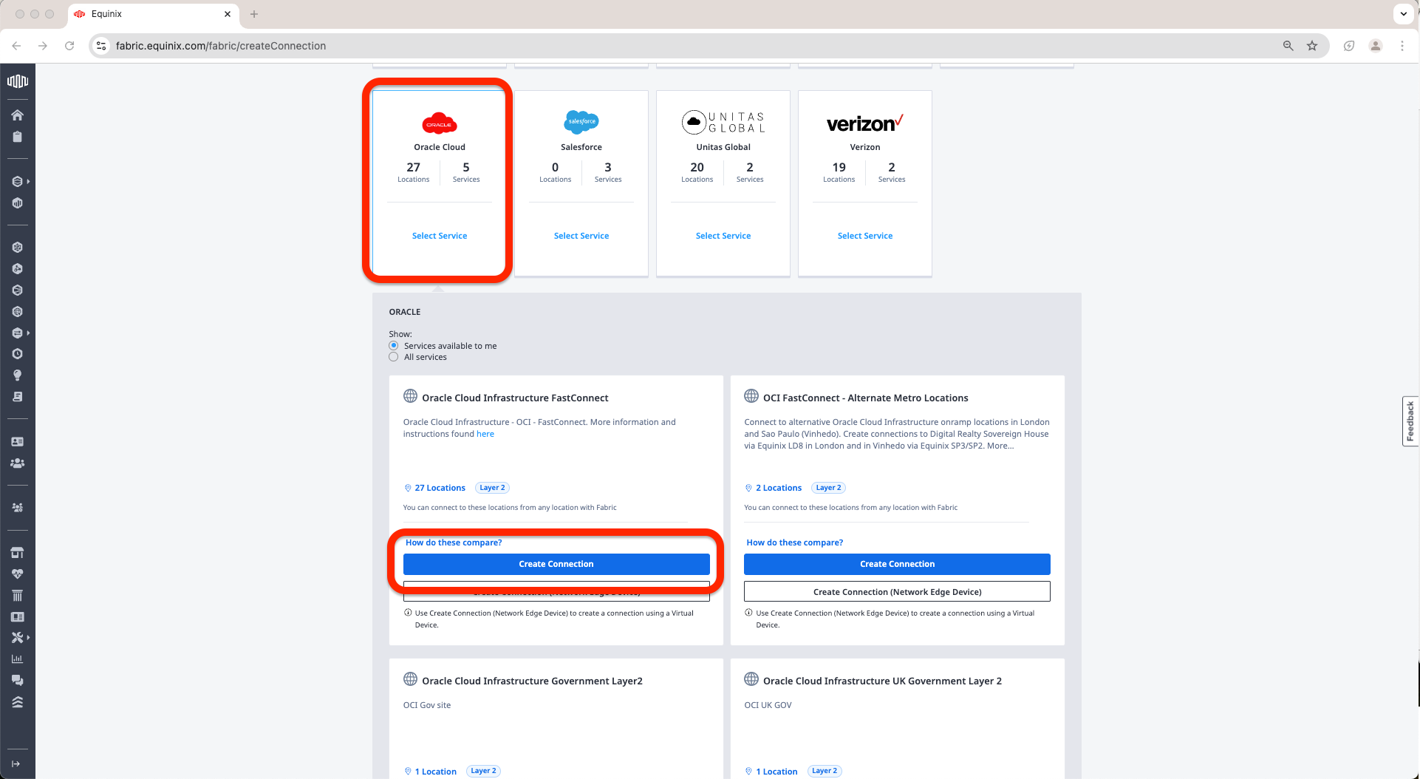
Task: Select 'All services' radio button
Action: click(394, 357)
